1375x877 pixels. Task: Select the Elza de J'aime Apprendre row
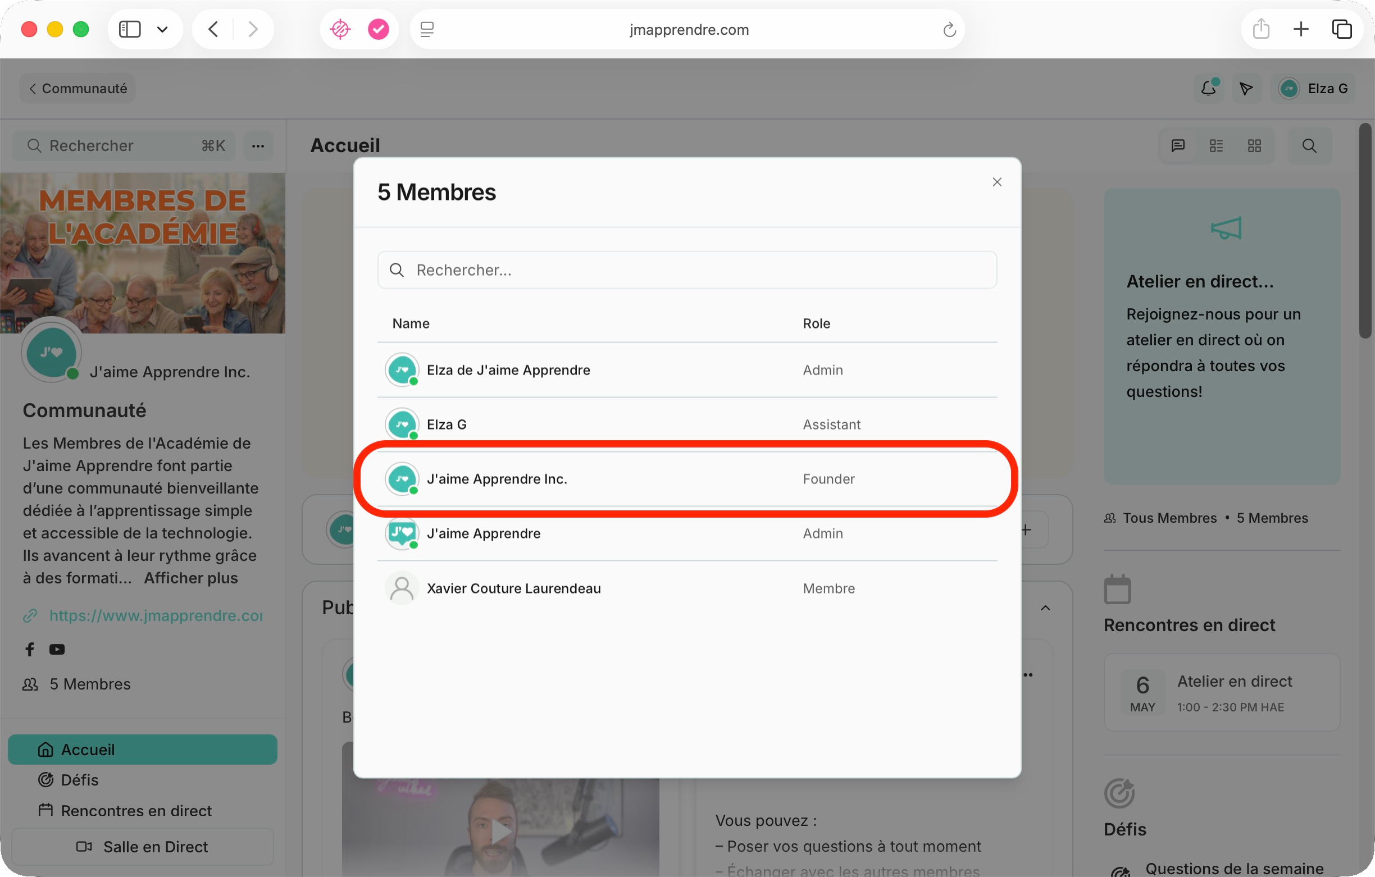[x=687, y=370]
